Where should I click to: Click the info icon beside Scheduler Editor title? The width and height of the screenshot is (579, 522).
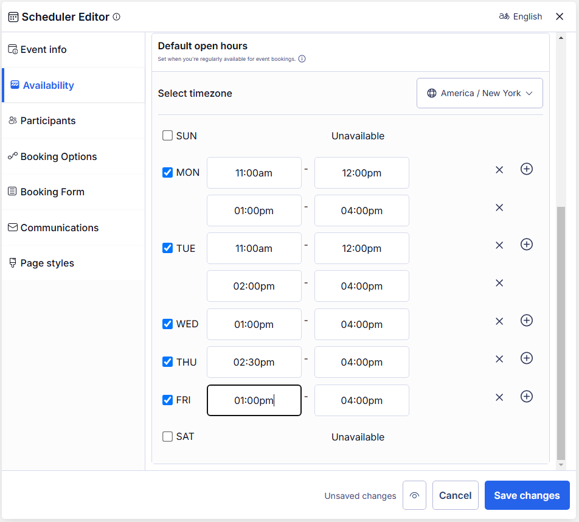117,17
